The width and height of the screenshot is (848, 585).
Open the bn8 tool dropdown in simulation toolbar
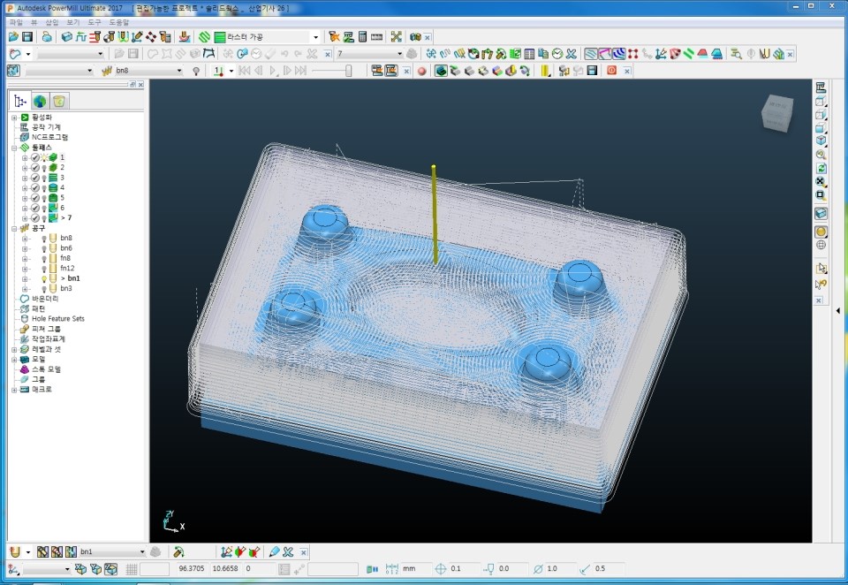click(x=179, y=71)
